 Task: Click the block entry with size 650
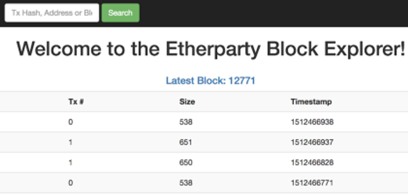coord(186,163)
